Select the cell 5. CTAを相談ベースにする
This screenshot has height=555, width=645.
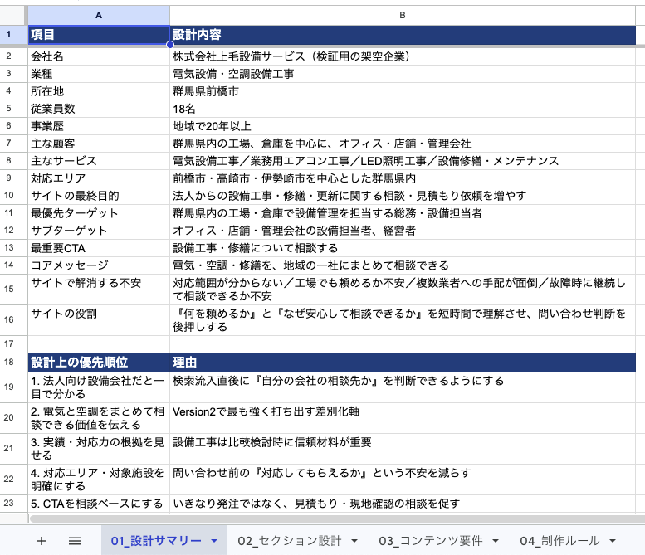(x=99, y=504)
